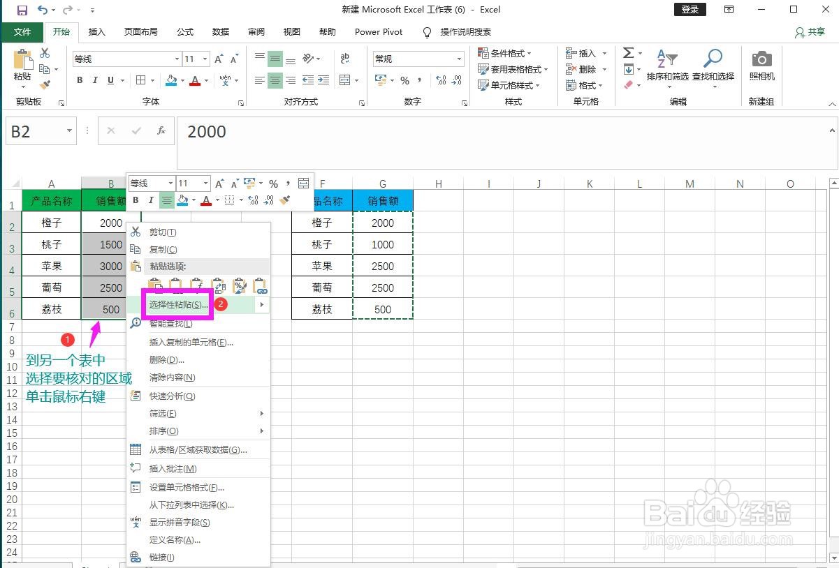
Task: Click the AutoSum Σ icon
Action: click(x=628, y=52)
